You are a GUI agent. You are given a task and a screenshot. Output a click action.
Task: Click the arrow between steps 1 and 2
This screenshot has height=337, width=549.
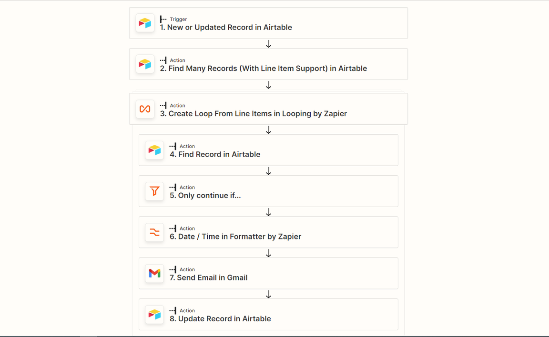tap(268, 44)
